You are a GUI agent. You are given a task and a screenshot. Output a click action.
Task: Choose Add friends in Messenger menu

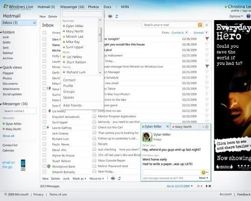[x=72, y=106]
